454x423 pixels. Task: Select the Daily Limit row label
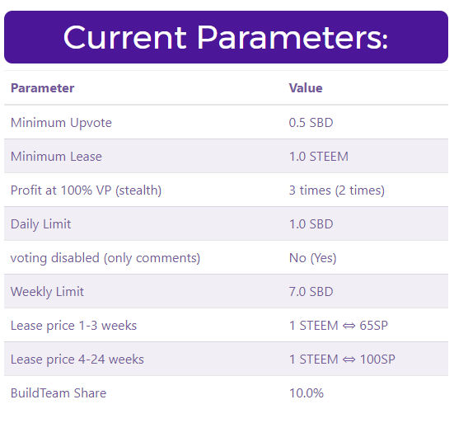41,224
